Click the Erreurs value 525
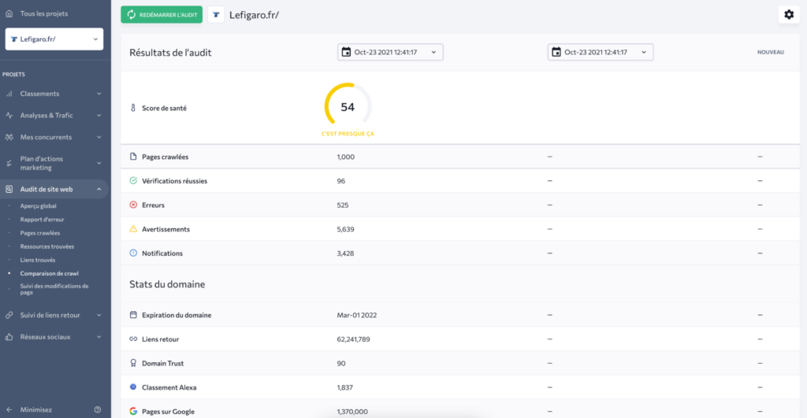The width and height of the screenshot is (807, 418). tap(343, 205)
